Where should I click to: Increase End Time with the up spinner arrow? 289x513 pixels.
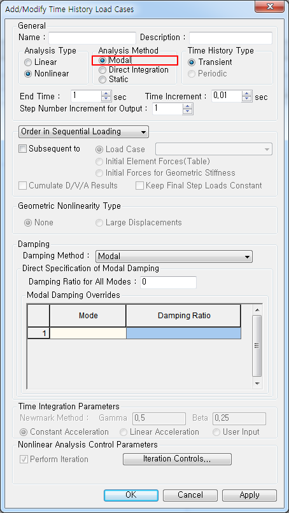(106, 93)
